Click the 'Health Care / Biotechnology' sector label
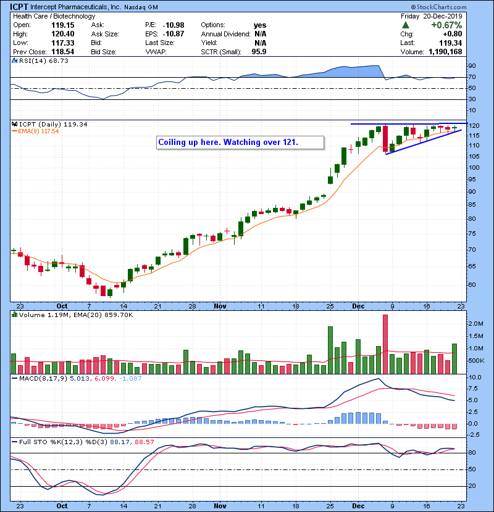The width and height of the screenshot is (494, 512). pos(54,16)
